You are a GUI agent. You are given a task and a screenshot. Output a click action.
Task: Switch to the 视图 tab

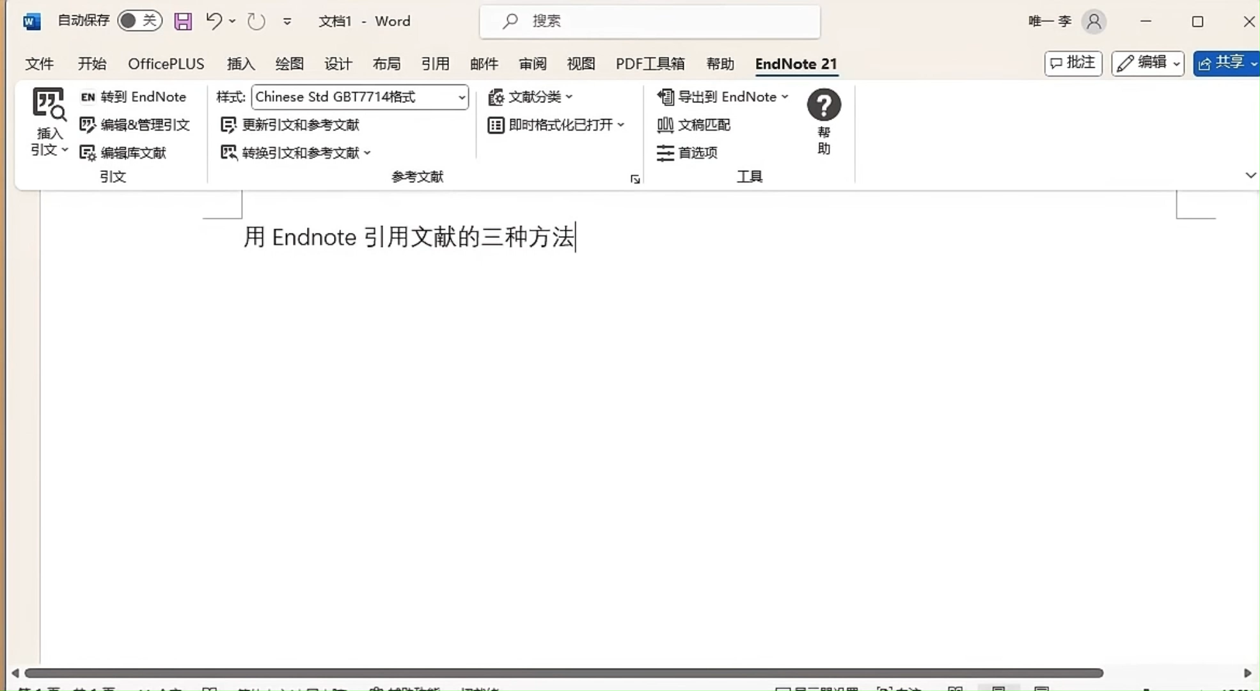click(x=581, y=64)
